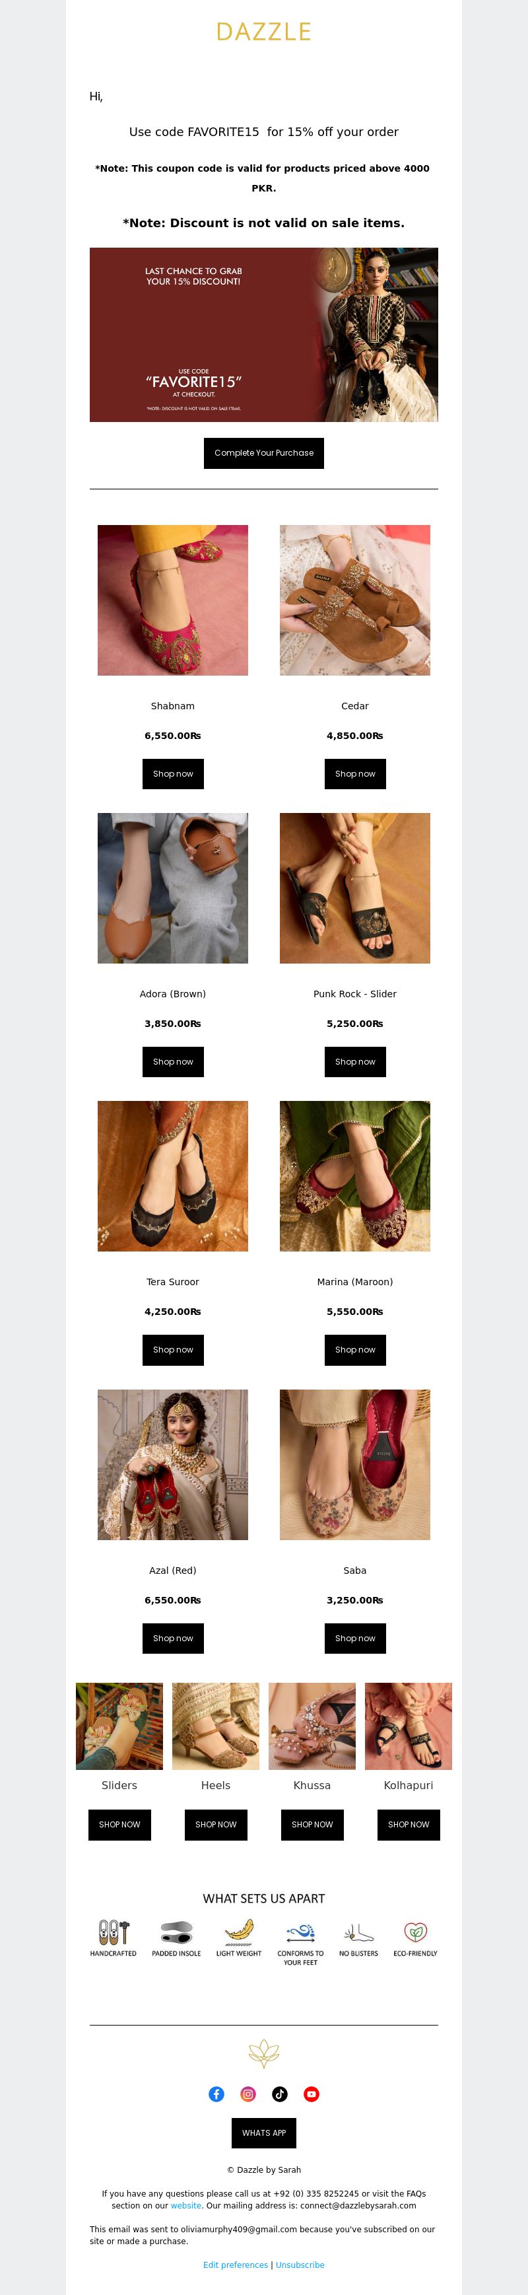
Task: Open the YouTube social icon
Action: pyautogui.click(x=312, y=2094)
